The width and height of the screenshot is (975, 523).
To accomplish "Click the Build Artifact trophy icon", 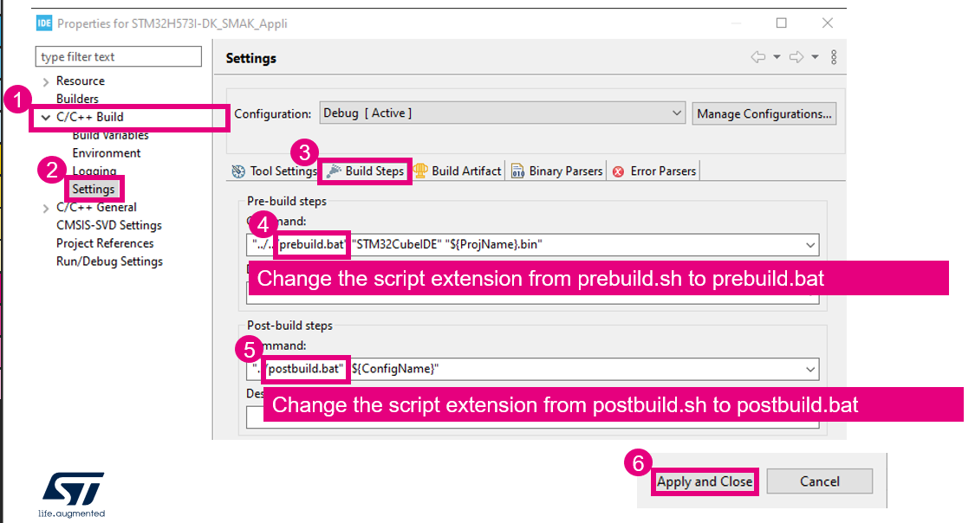I will tap(420, 171).
